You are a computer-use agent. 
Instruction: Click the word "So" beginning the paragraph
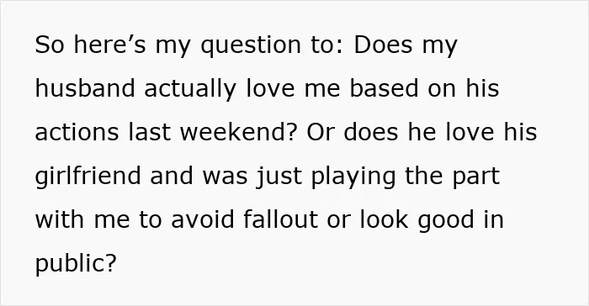coord(49,45)
